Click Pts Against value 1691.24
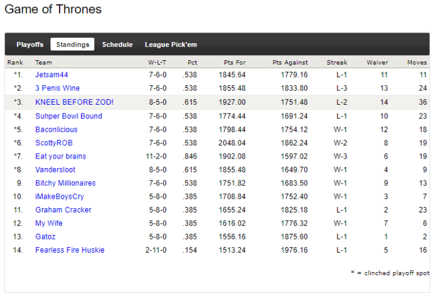The width and height of the screenshot is (432, 294). coord(294,116)
